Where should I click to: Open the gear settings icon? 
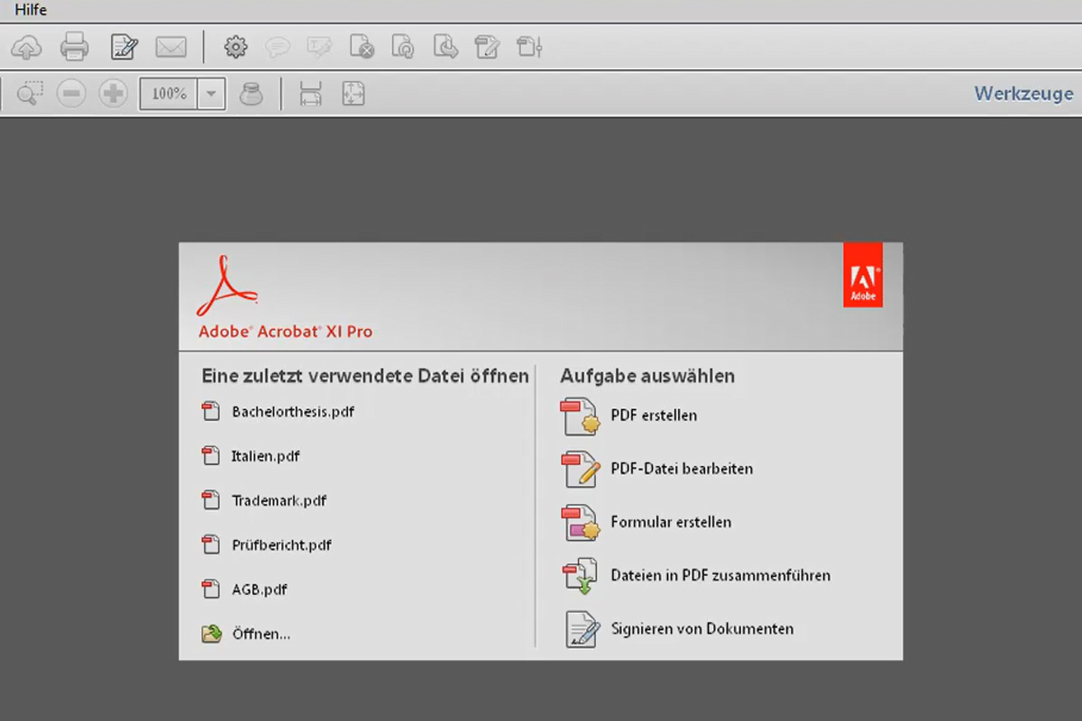(x=235, y=47)
